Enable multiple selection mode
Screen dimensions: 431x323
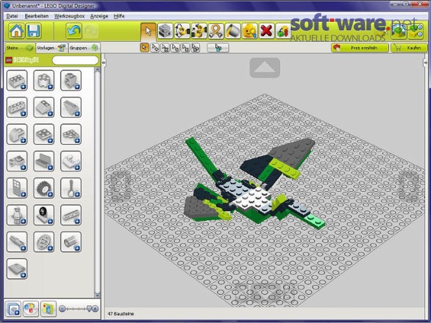[x=155, y=48]
